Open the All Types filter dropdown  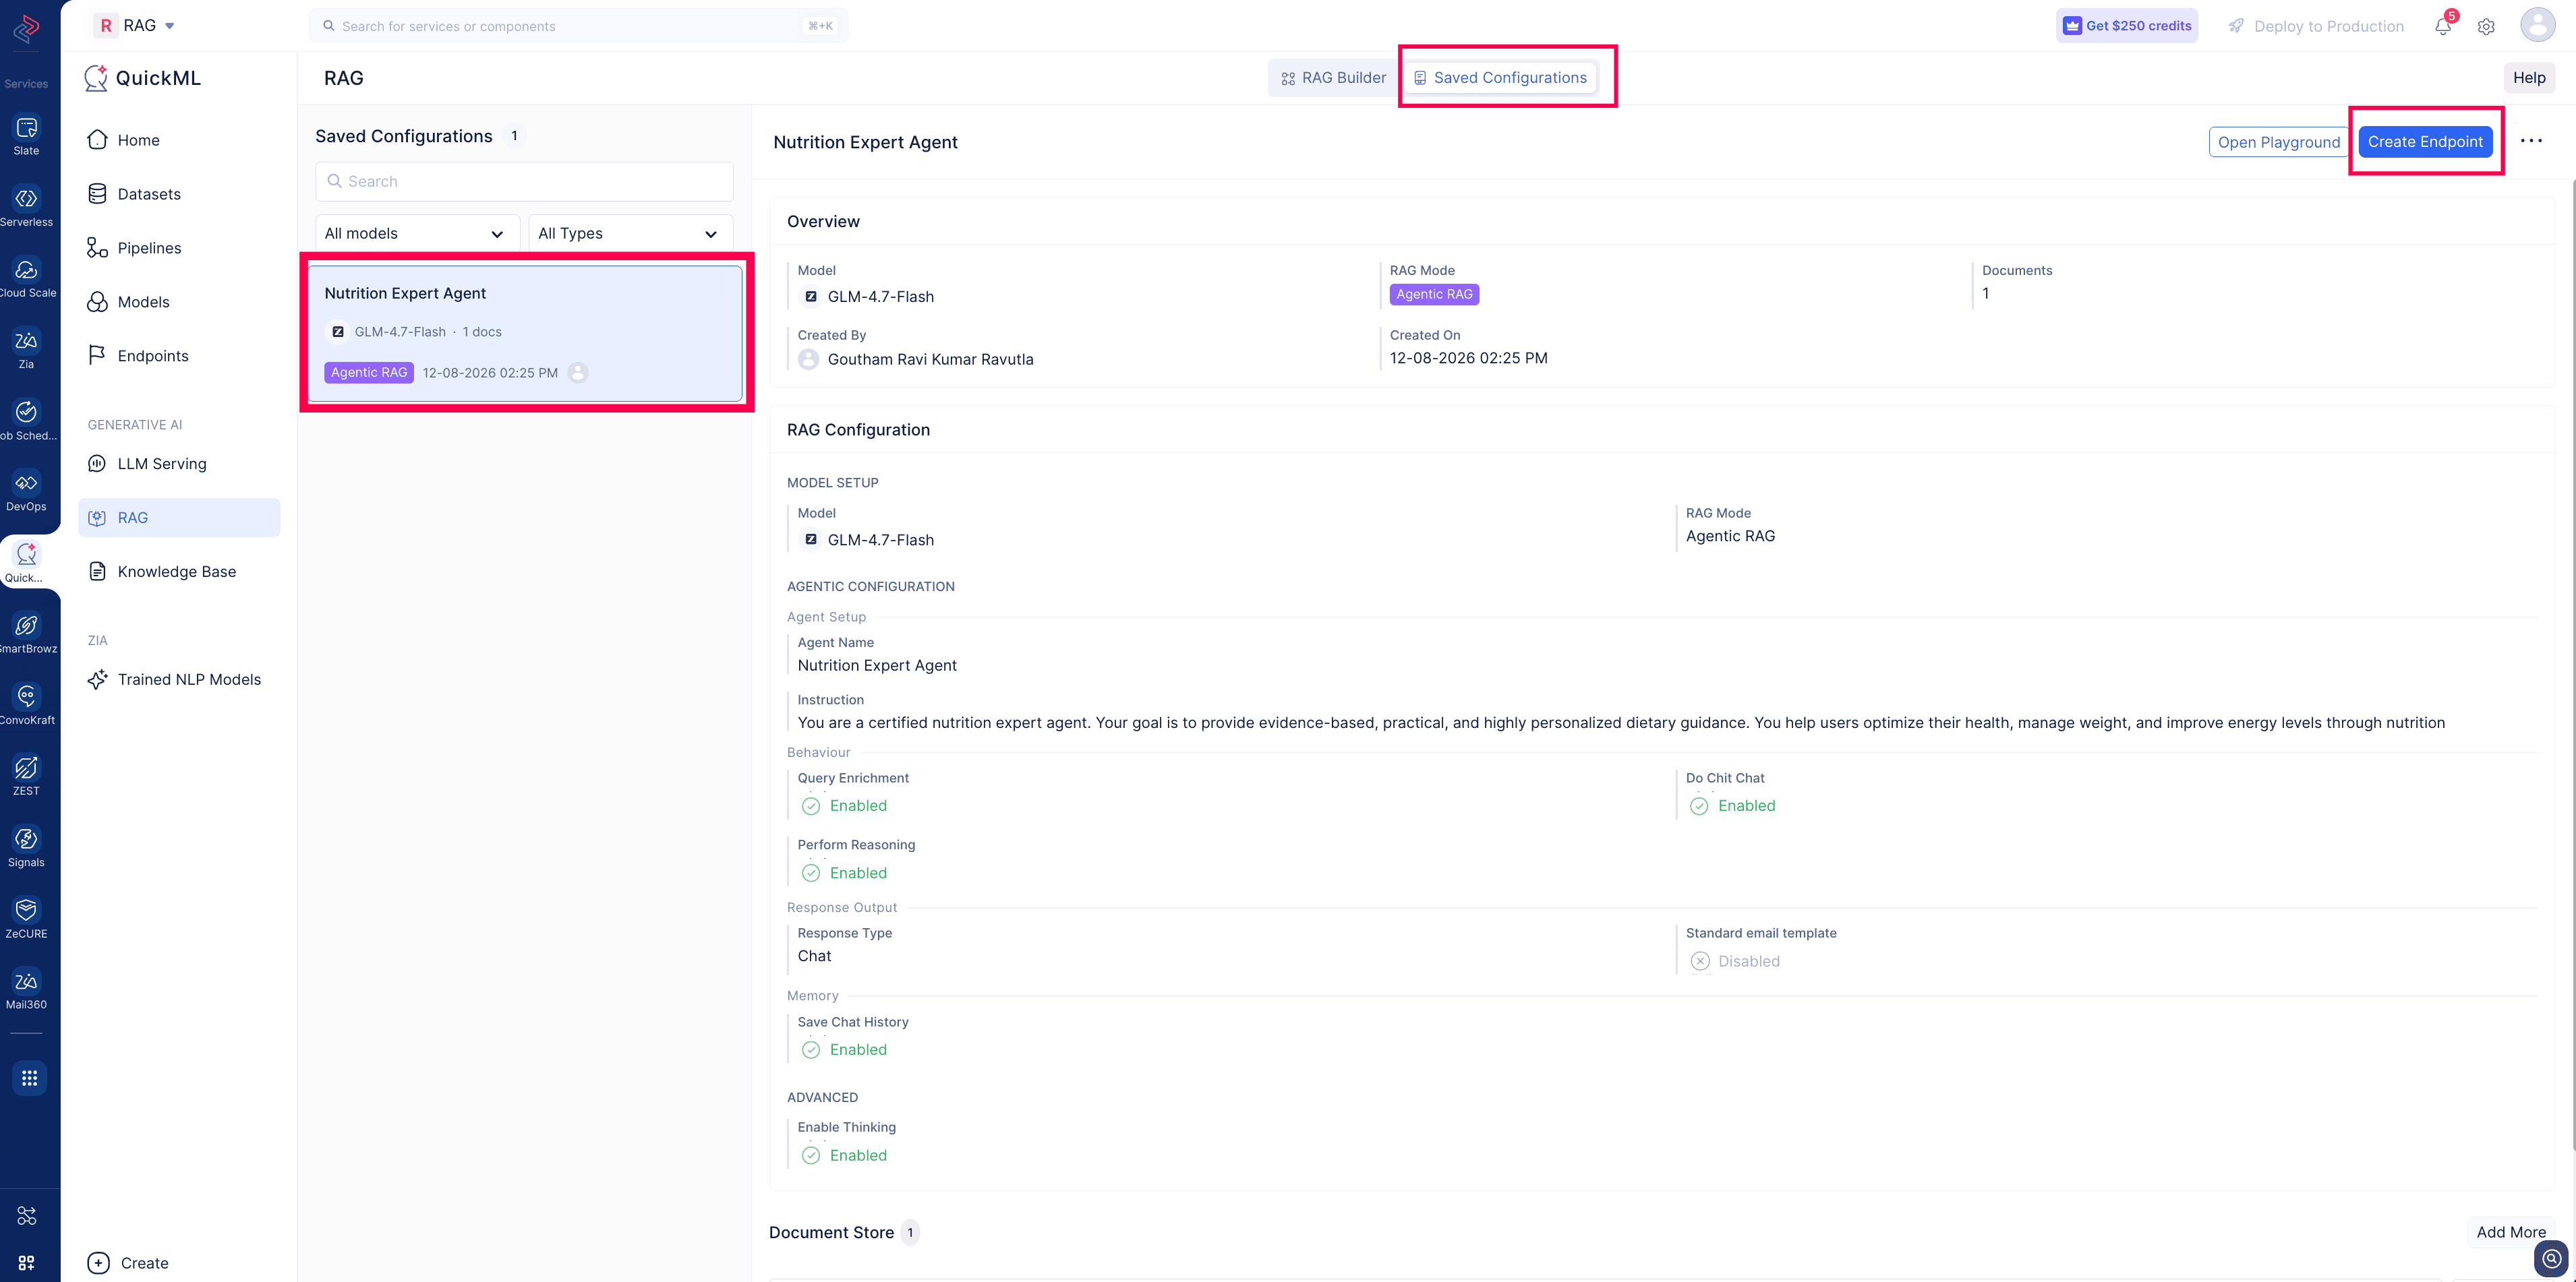click(x=630, y=234)
